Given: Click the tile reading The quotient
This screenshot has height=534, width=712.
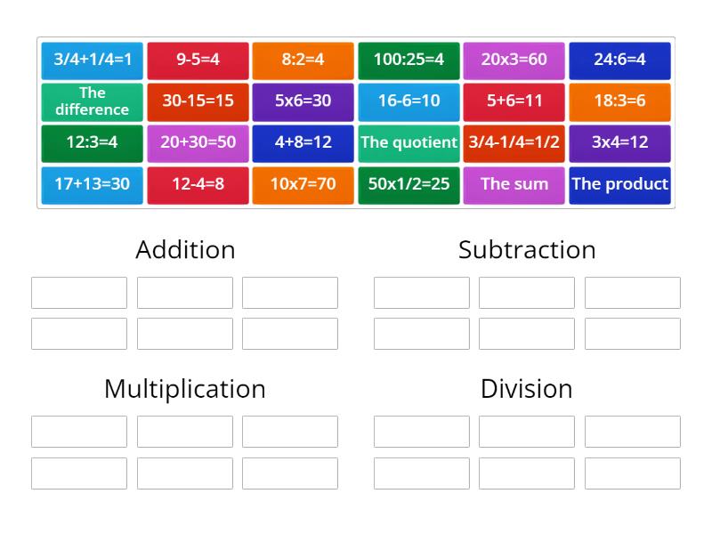Looking at the screenshot, I should 409,142.
